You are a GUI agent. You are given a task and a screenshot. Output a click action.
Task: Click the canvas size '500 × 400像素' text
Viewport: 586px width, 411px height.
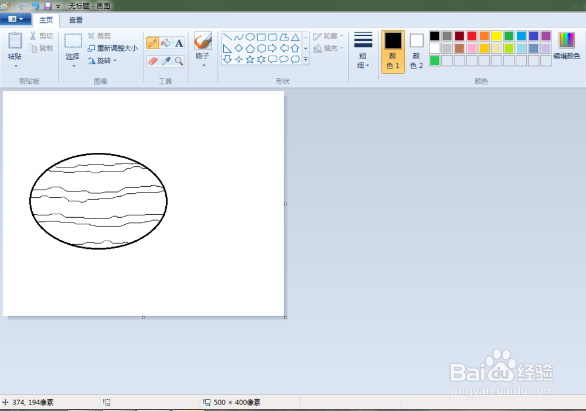click(x=237, y=402)
